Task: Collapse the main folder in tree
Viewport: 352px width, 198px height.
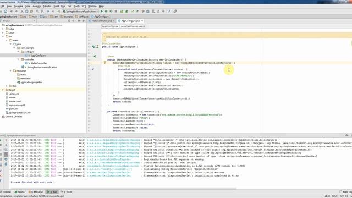Action: [7, 40]
